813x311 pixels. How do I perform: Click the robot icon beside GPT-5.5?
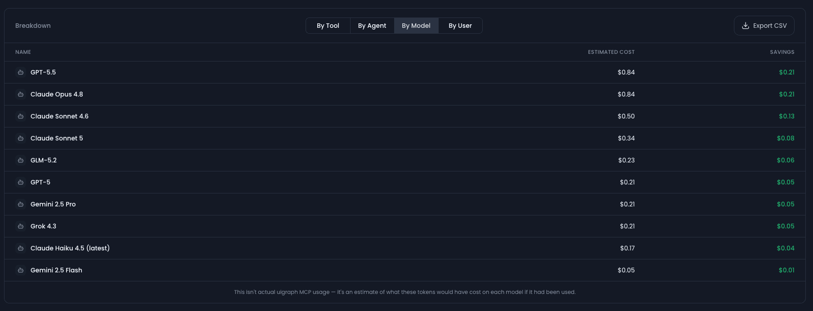[x=21, y=72]
